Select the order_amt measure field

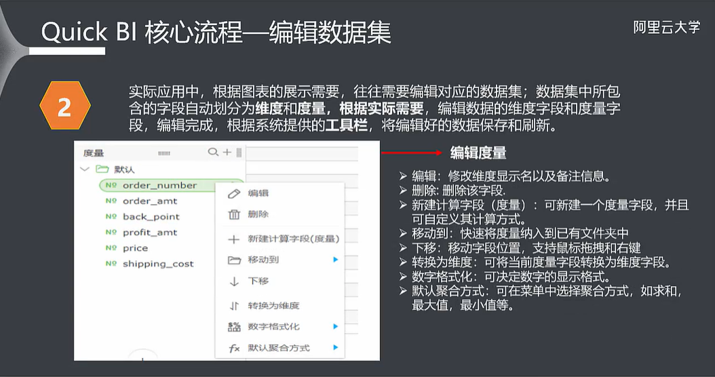150,201
